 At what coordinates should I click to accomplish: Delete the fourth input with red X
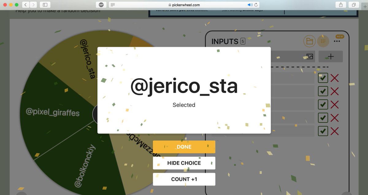pyautogui.click(x=335, y=118)
